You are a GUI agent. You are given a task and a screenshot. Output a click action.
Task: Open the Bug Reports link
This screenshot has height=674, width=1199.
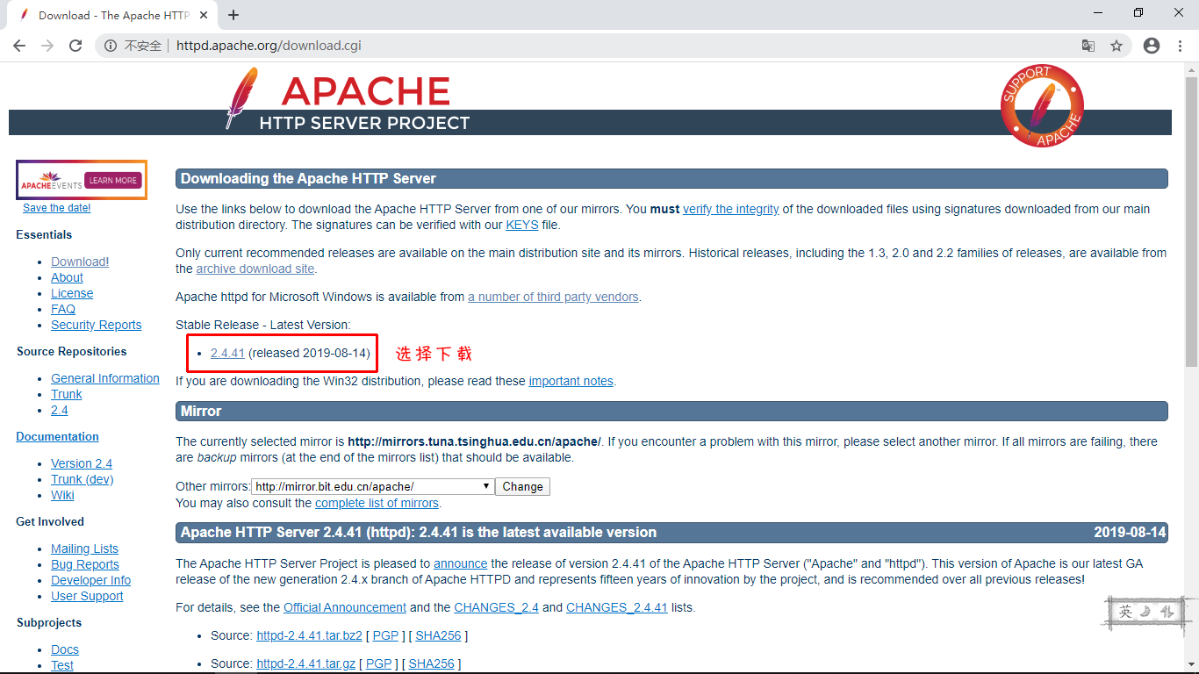[x=85, y=564]
